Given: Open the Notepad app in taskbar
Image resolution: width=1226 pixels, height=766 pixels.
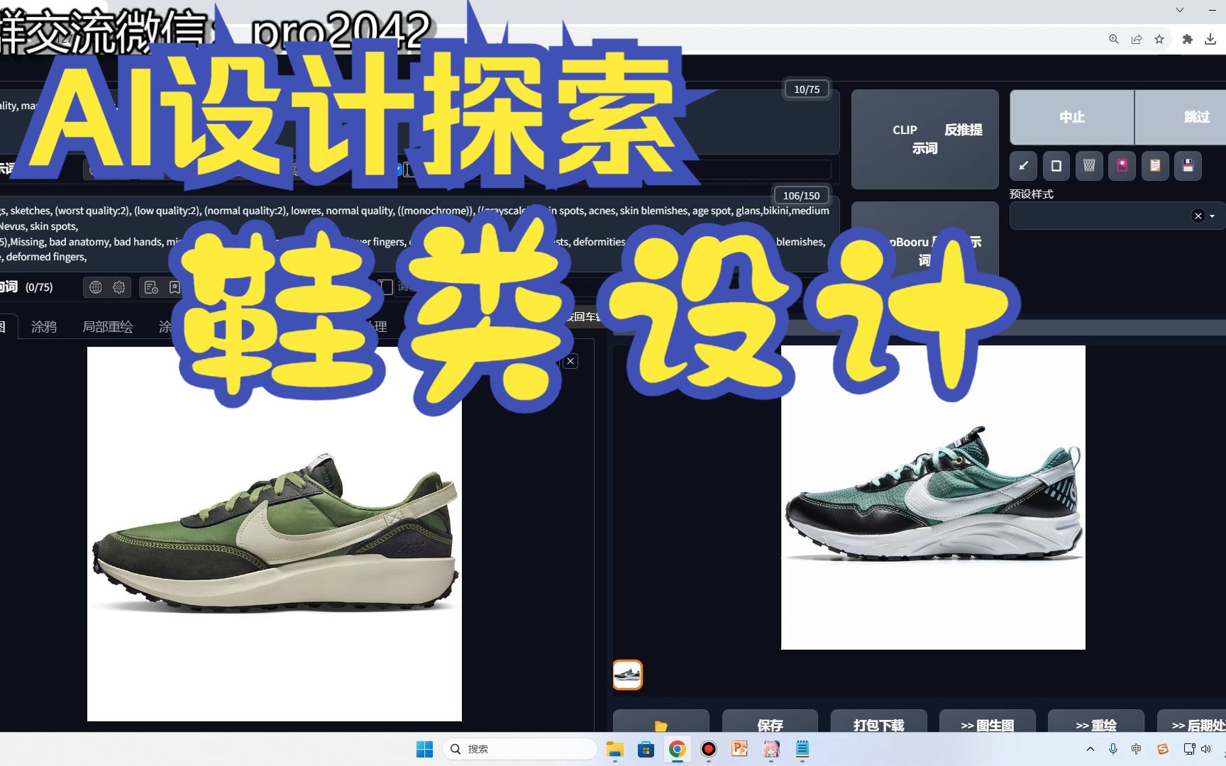Looking at the screenshot, I should 802,749.
